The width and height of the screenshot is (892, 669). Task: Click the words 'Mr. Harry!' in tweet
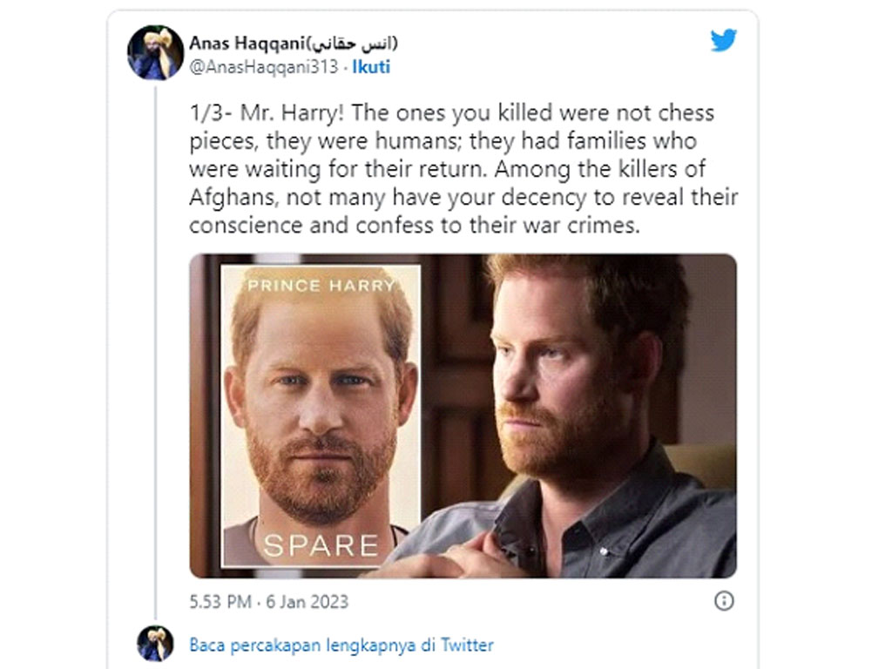[x=292, y=113]
